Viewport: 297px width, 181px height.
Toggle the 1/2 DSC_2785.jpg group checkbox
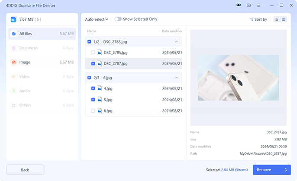coord(89,42)
